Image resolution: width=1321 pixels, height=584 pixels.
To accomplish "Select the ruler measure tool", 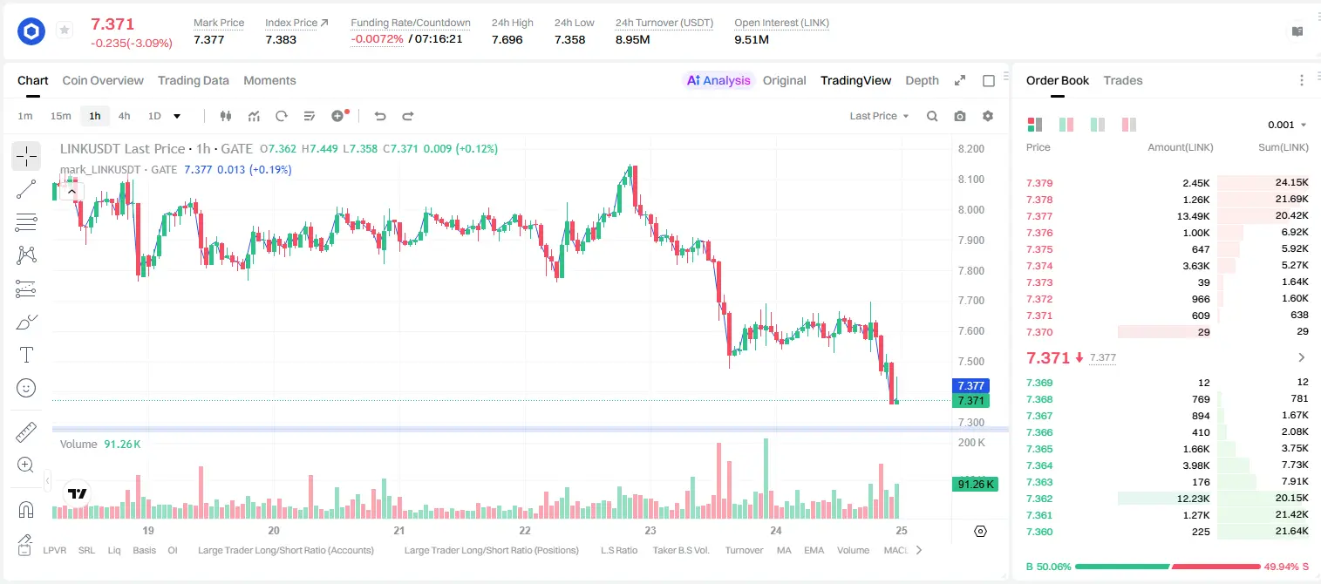I will click(26, 431).
